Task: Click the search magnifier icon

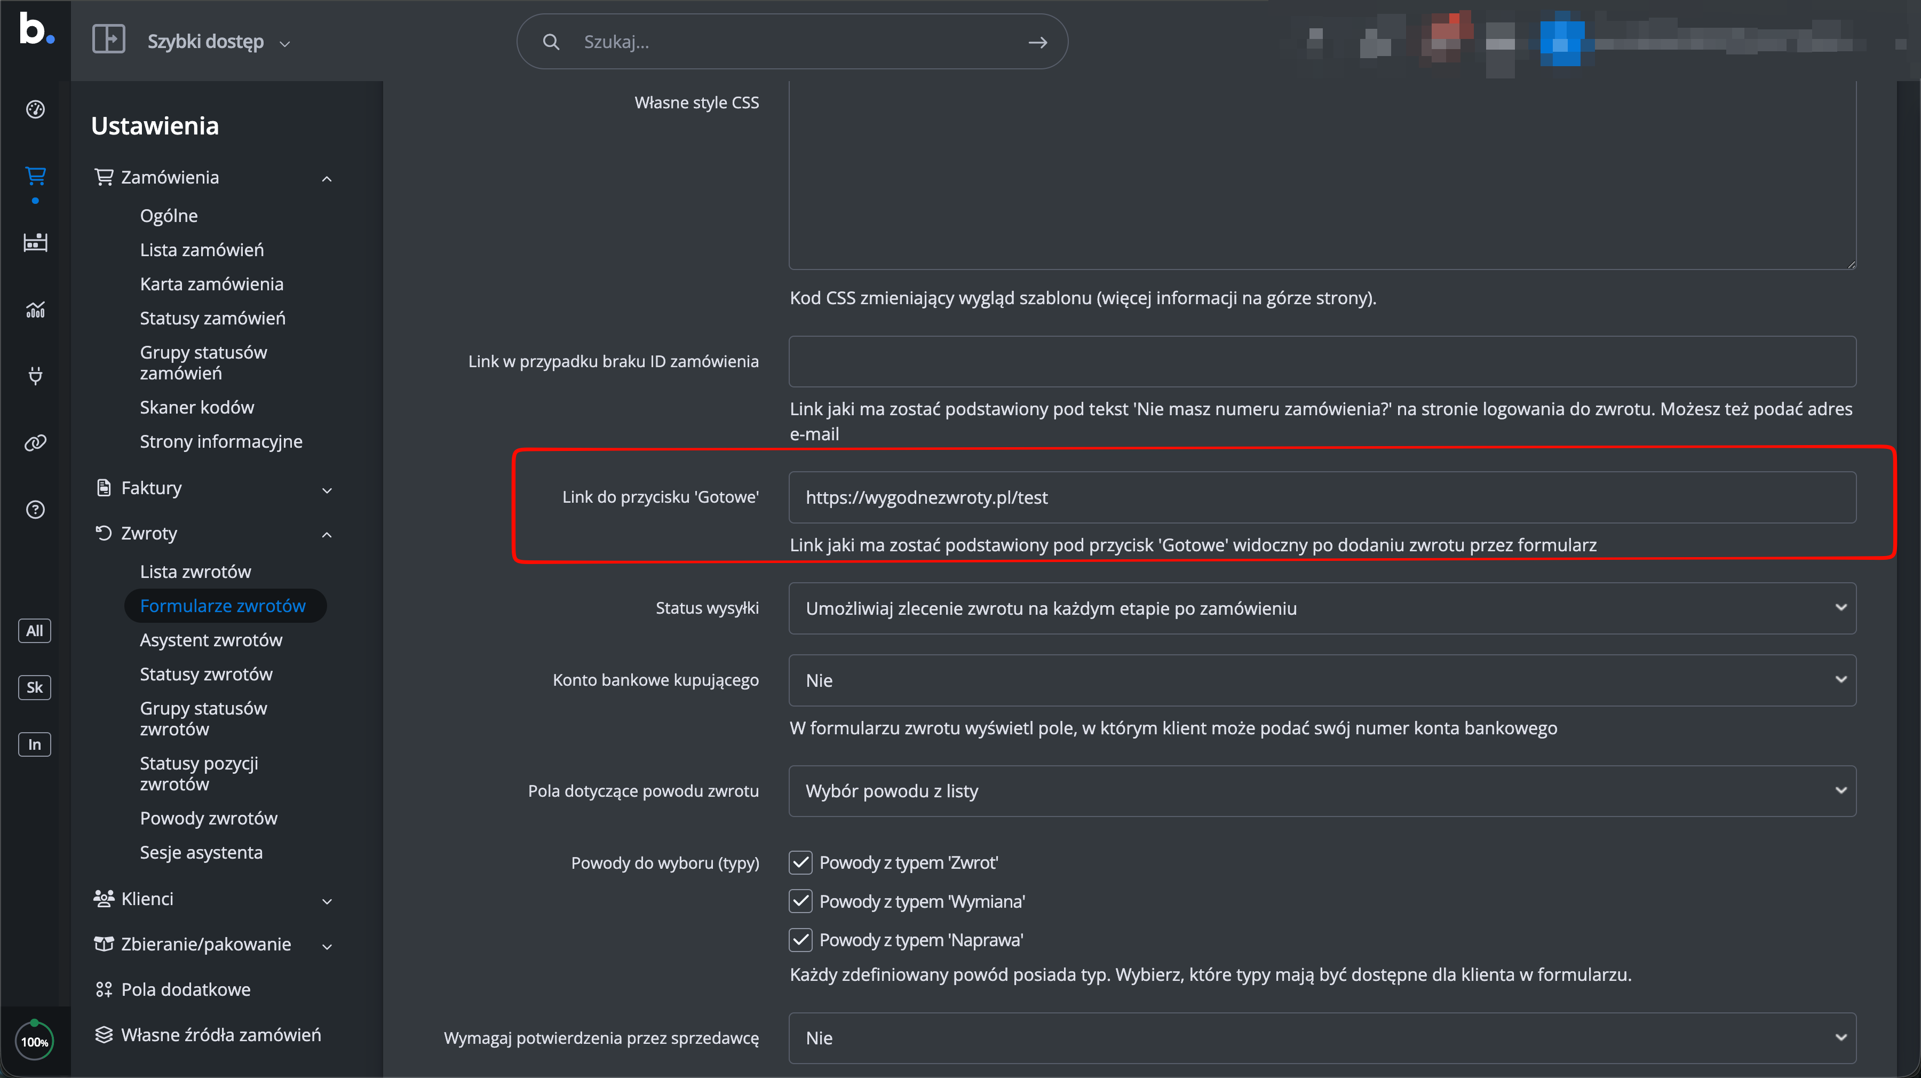Action: pyautogui.click(x=551, y=42)
